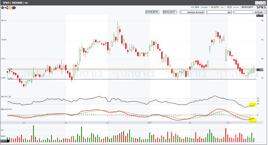Add SPNS to favorites with star icon
Image resolution: width=268 pixels, height=145 pixels.
pos(3,8)
